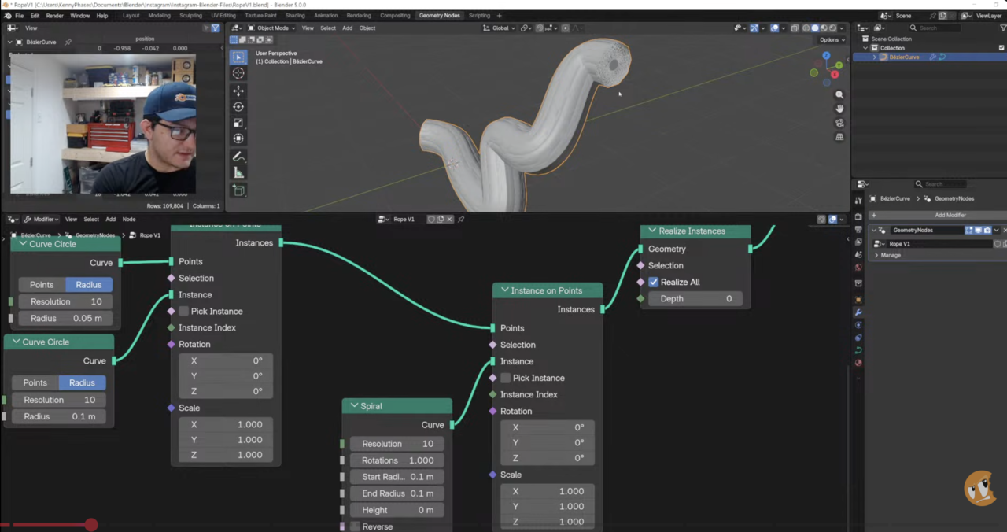Click the webcam video thumbnail
The height and width of the screenshot is (532, 1007).
click(x=102, y=122)
